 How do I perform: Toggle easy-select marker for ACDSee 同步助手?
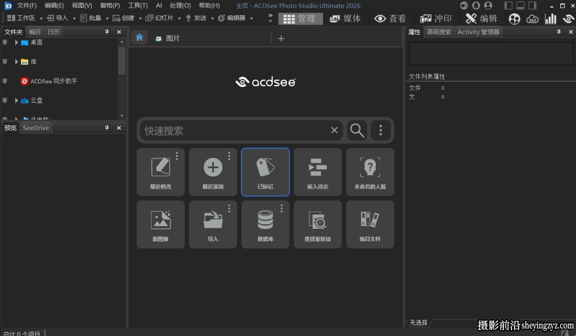click(x=5, y=81)
